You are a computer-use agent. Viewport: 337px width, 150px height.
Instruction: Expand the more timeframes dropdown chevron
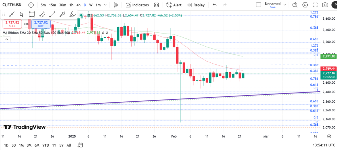(x=106, y=5)
